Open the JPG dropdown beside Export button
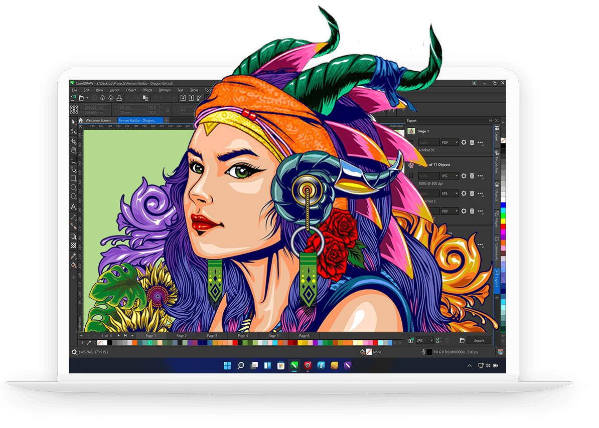This screenshot has height=428, width=599. click(425, 341)
